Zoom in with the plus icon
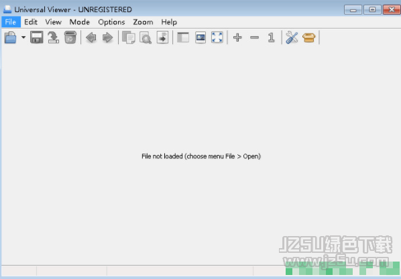The image size is (401, 279). 237,38
